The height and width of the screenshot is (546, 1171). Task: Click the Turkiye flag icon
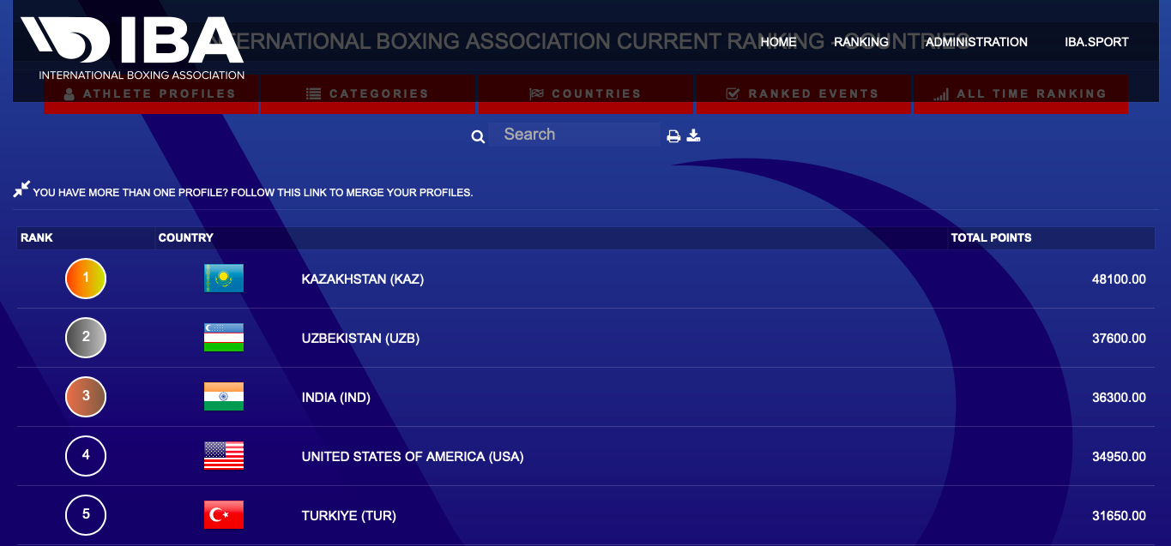[x=224, y=515]
